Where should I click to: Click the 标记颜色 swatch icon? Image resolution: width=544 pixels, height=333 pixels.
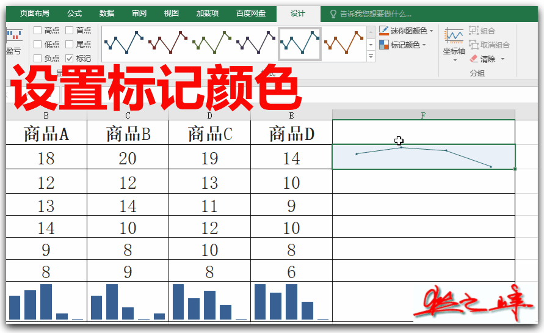[x=383, y=45]
